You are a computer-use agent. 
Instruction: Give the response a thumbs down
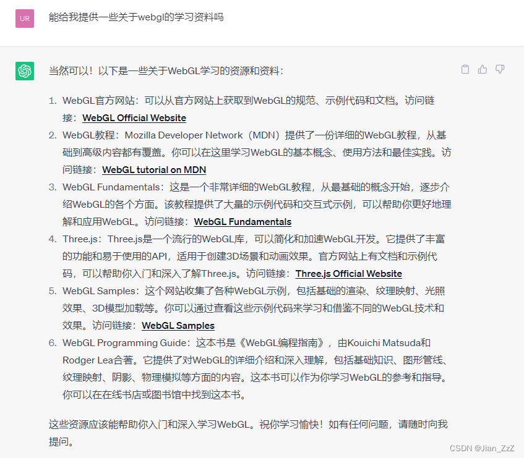[x=500, y=69]
